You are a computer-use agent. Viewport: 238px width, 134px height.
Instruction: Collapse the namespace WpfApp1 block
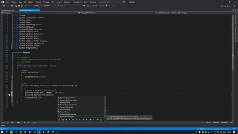coord(12,52)
